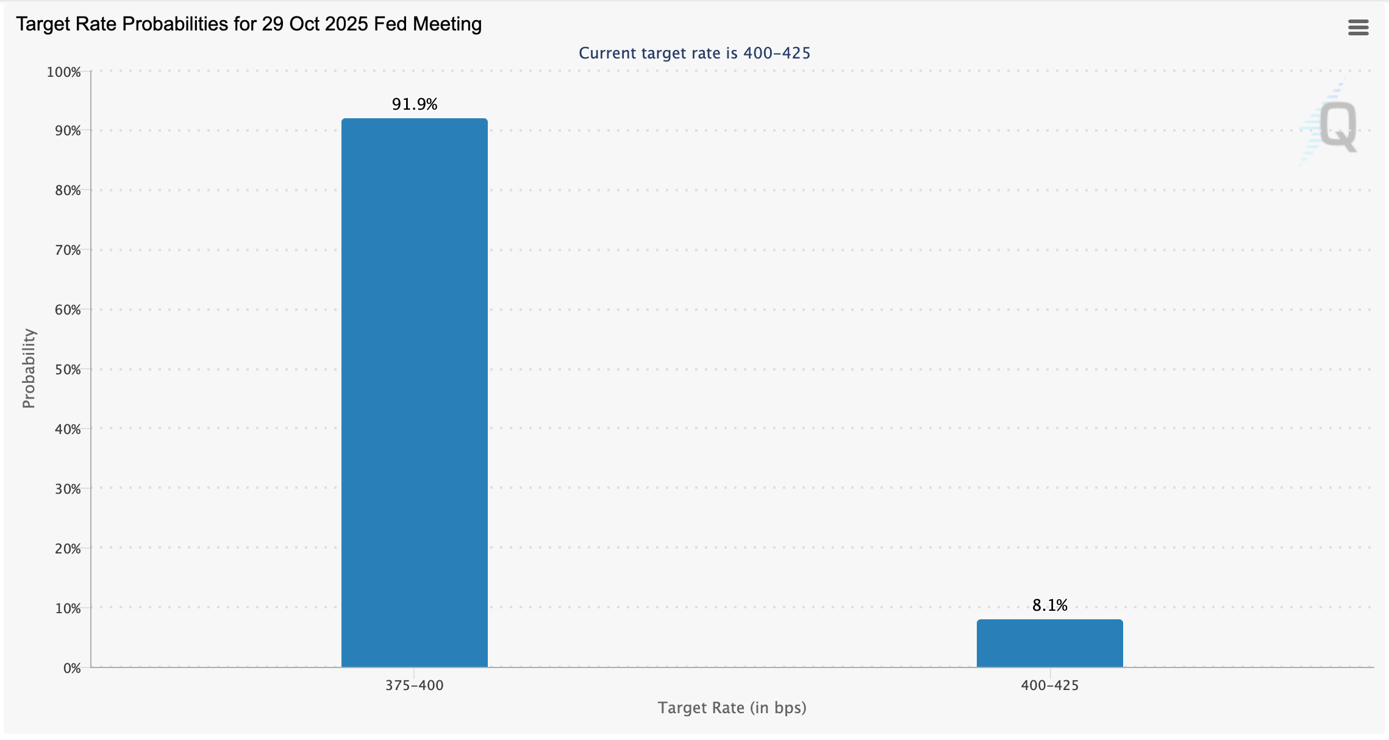Click the 8.1% data label
1389x740 pixels.
click(1049, 605)
